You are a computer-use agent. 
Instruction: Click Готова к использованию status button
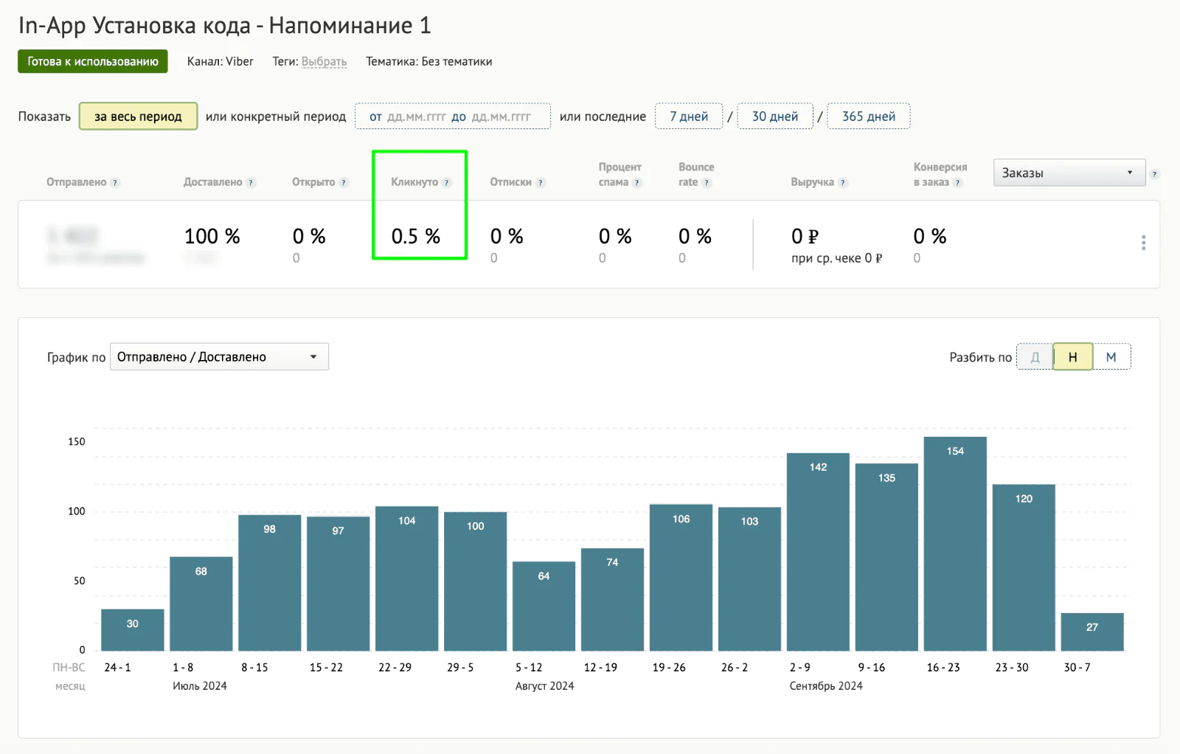[x=93, y=61]
